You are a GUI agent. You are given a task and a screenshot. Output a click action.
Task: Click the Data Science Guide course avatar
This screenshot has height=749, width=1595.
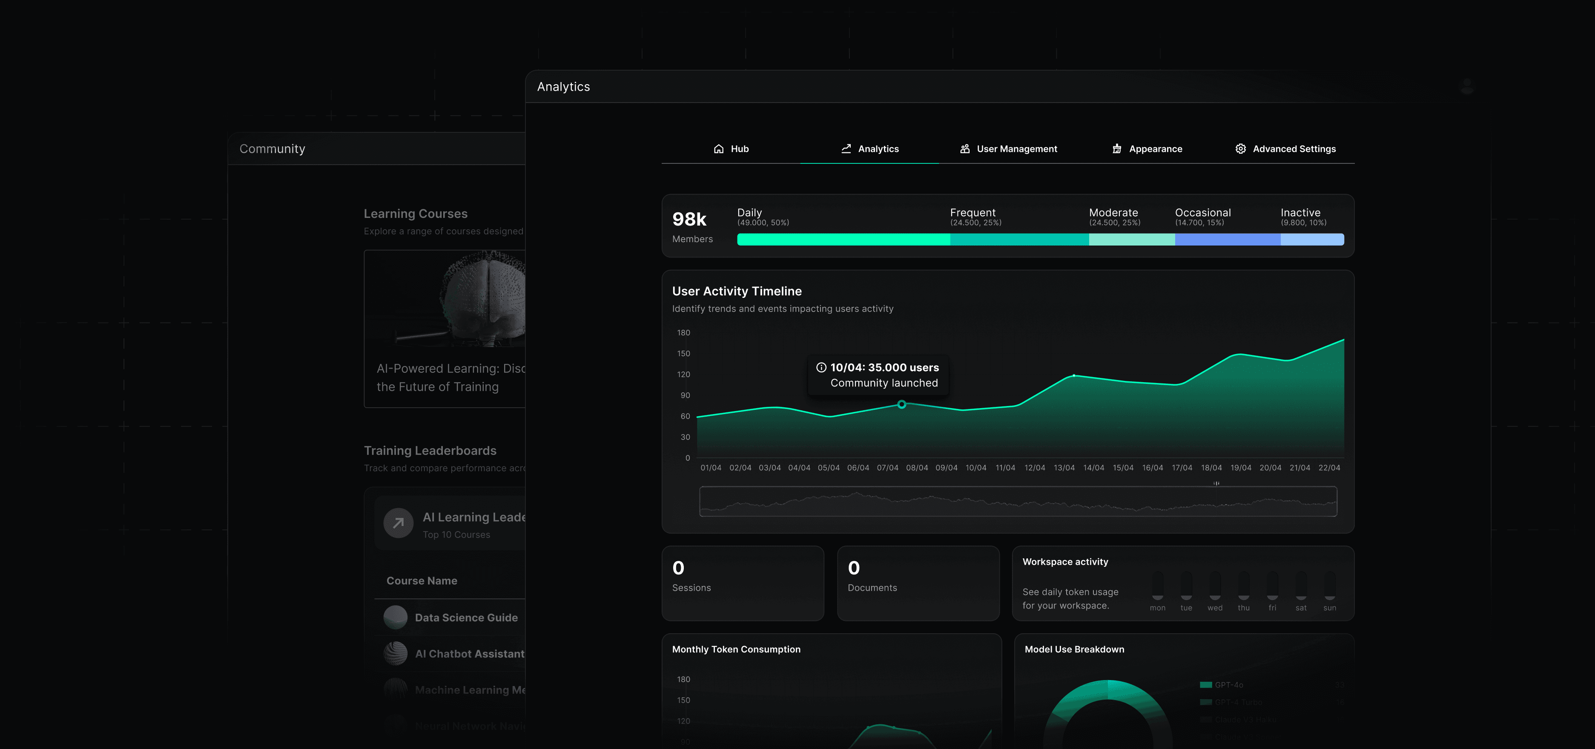395,618
